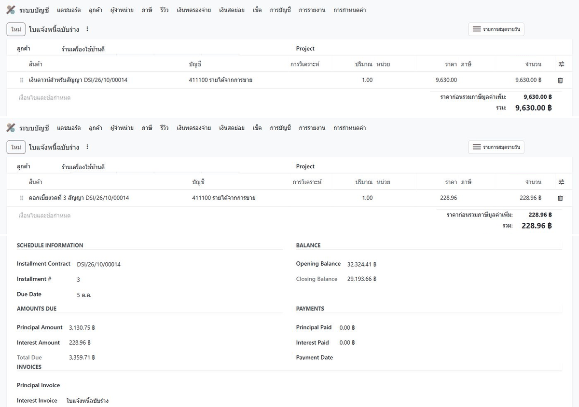Click the เงื่อนไขและข้อกำหนด field under the ดอกเบี้ยงวดที่ 3 line
The height and width of the screenshot is (407, 579).
pos(44,216)
